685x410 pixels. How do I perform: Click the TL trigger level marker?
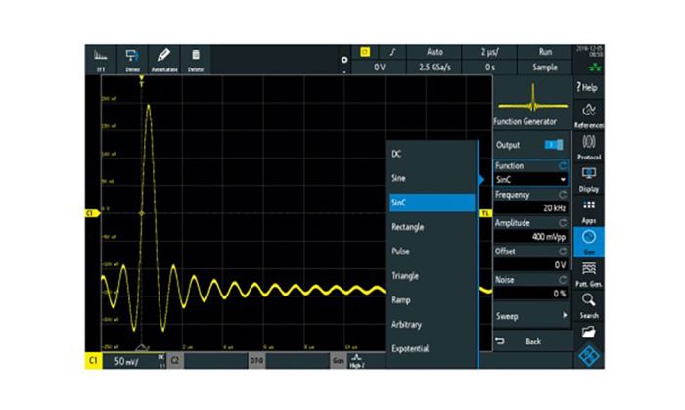[485, 213]
